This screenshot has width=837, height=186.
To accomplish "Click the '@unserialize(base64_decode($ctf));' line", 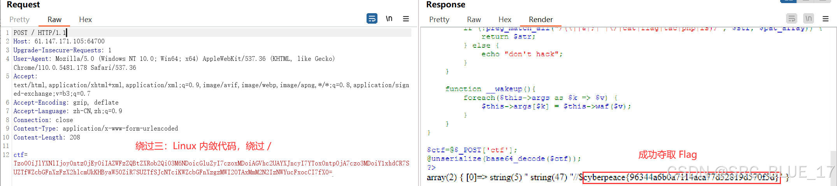I will coord(504,158).
